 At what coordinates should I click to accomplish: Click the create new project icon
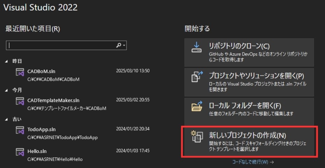197,137
